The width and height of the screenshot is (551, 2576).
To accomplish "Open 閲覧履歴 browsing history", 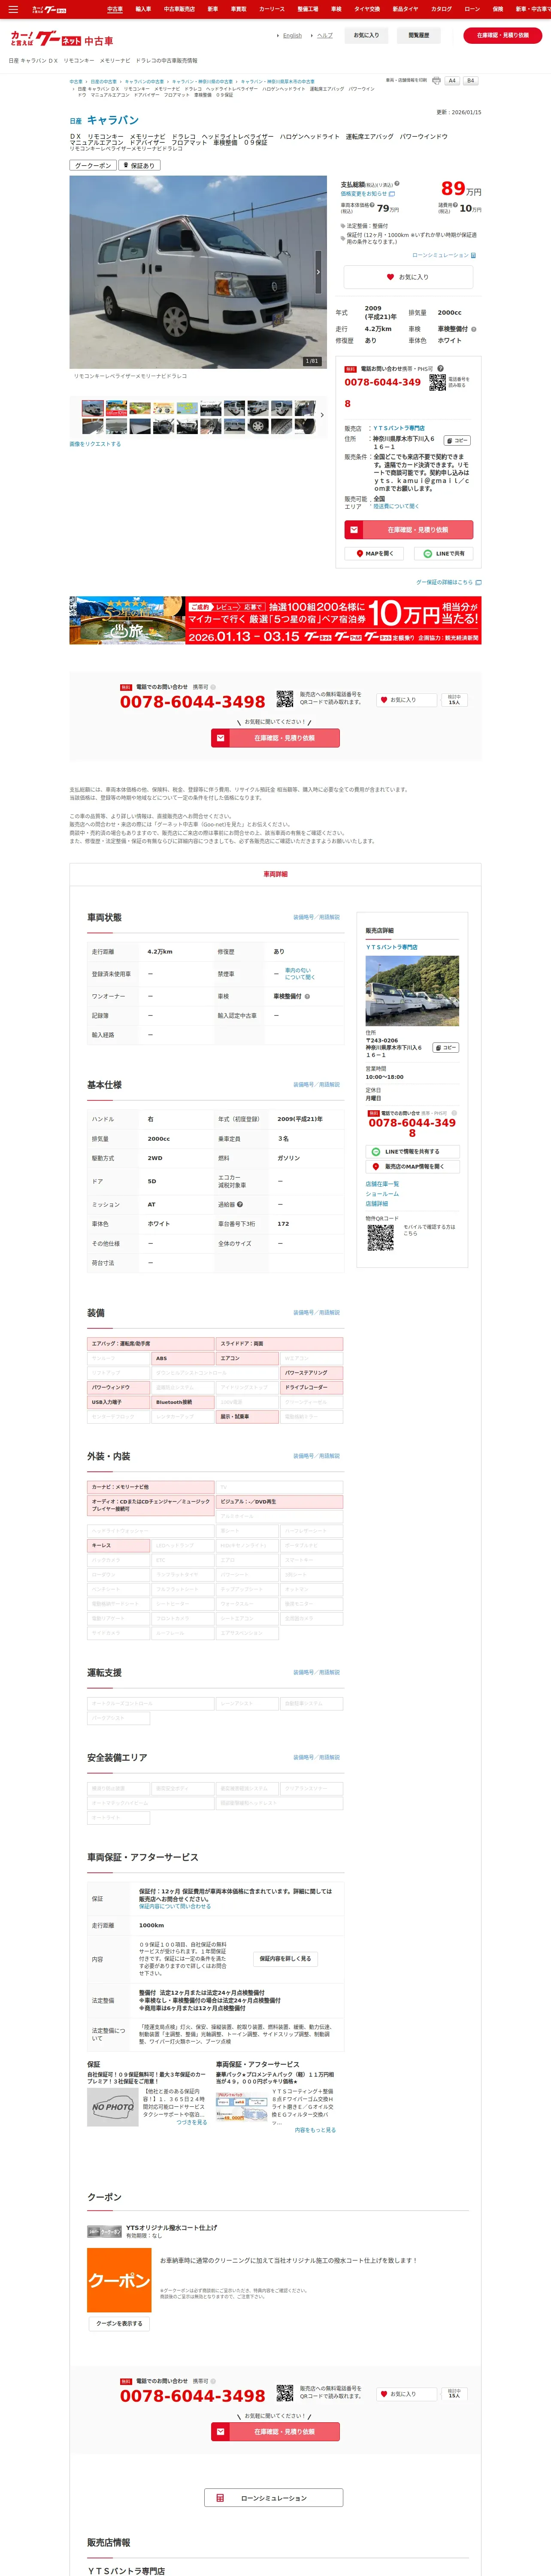I will [418, 35].
